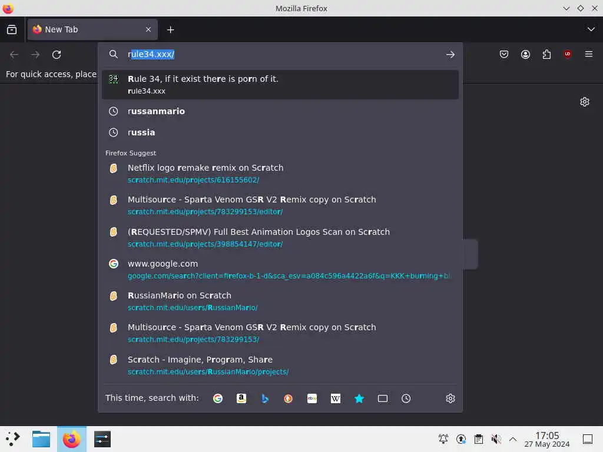Open notifications bell in system tray
Screen dimensions: 603x452
pyautogui.click(x=443, y=439)
